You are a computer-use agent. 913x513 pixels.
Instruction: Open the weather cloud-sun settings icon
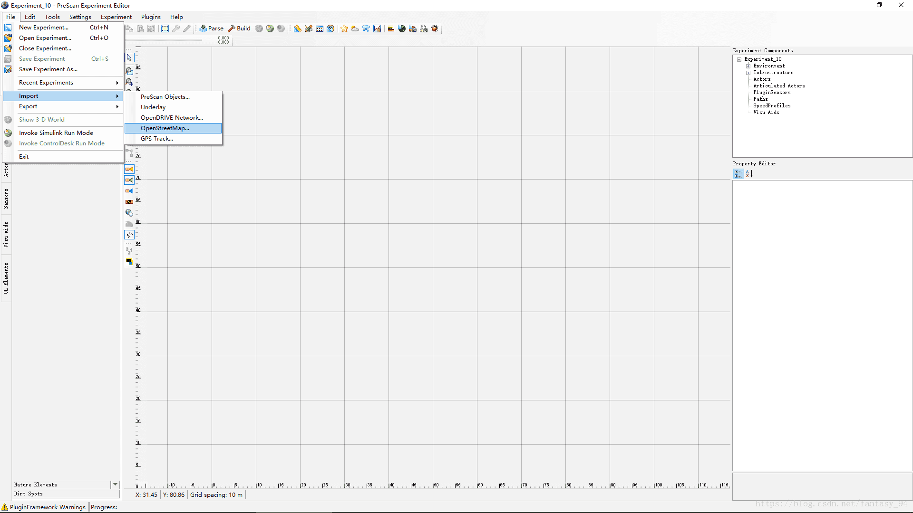(355, 28)
